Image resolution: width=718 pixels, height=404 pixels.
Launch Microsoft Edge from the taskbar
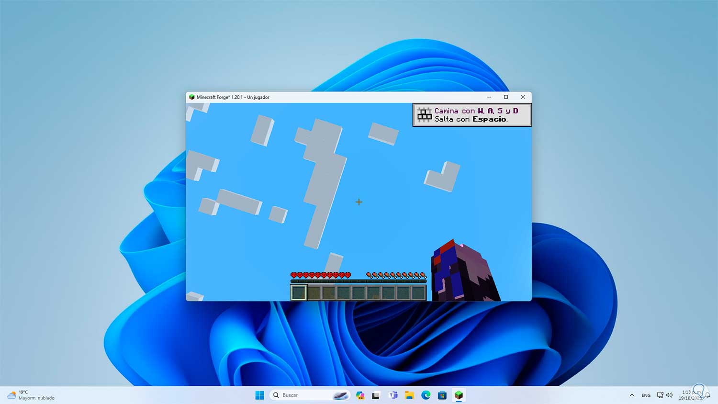pos(426,395)
